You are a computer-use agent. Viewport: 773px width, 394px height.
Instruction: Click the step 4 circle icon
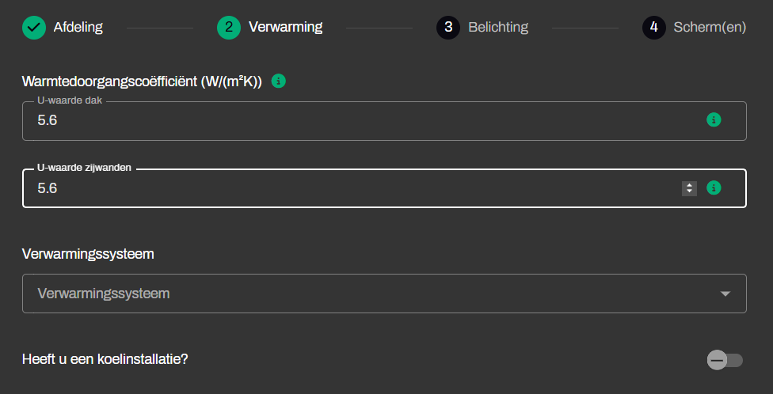pos(653,28)
